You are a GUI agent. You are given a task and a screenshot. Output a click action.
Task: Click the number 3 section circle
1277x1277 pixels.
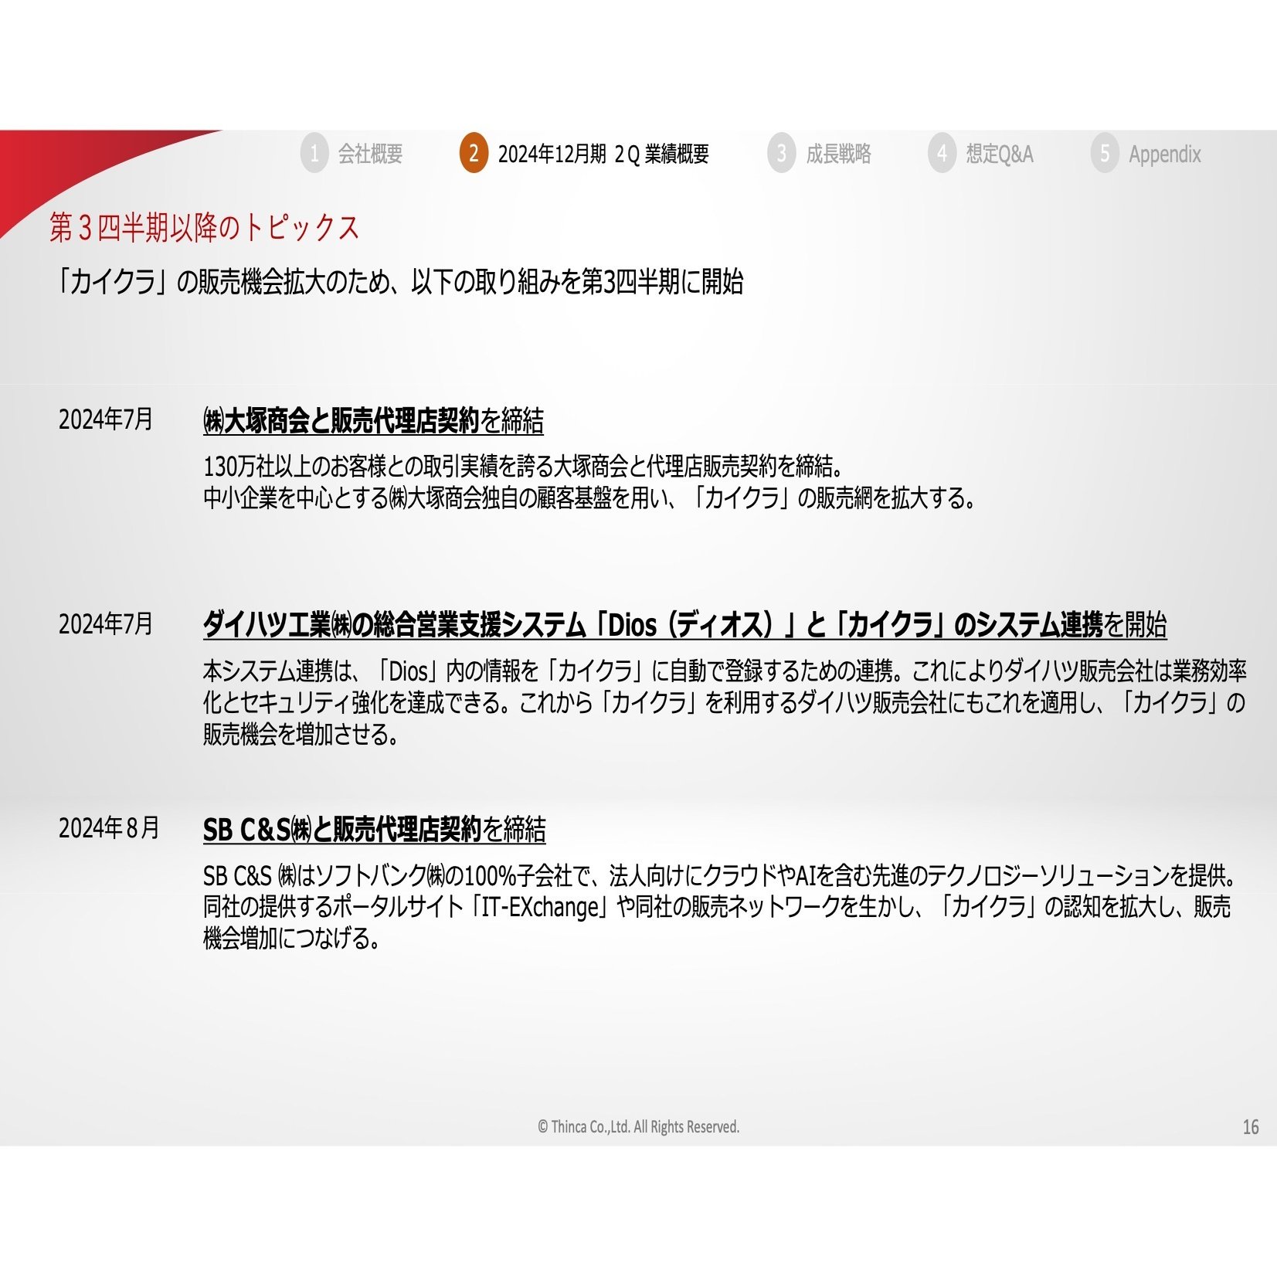click(x=782, y=153)
